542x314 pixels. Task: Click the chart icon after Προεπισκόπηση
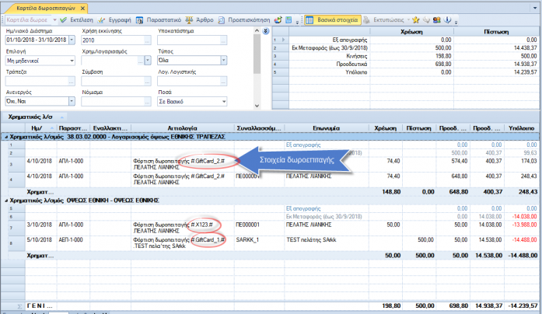(x=278, y=20)
